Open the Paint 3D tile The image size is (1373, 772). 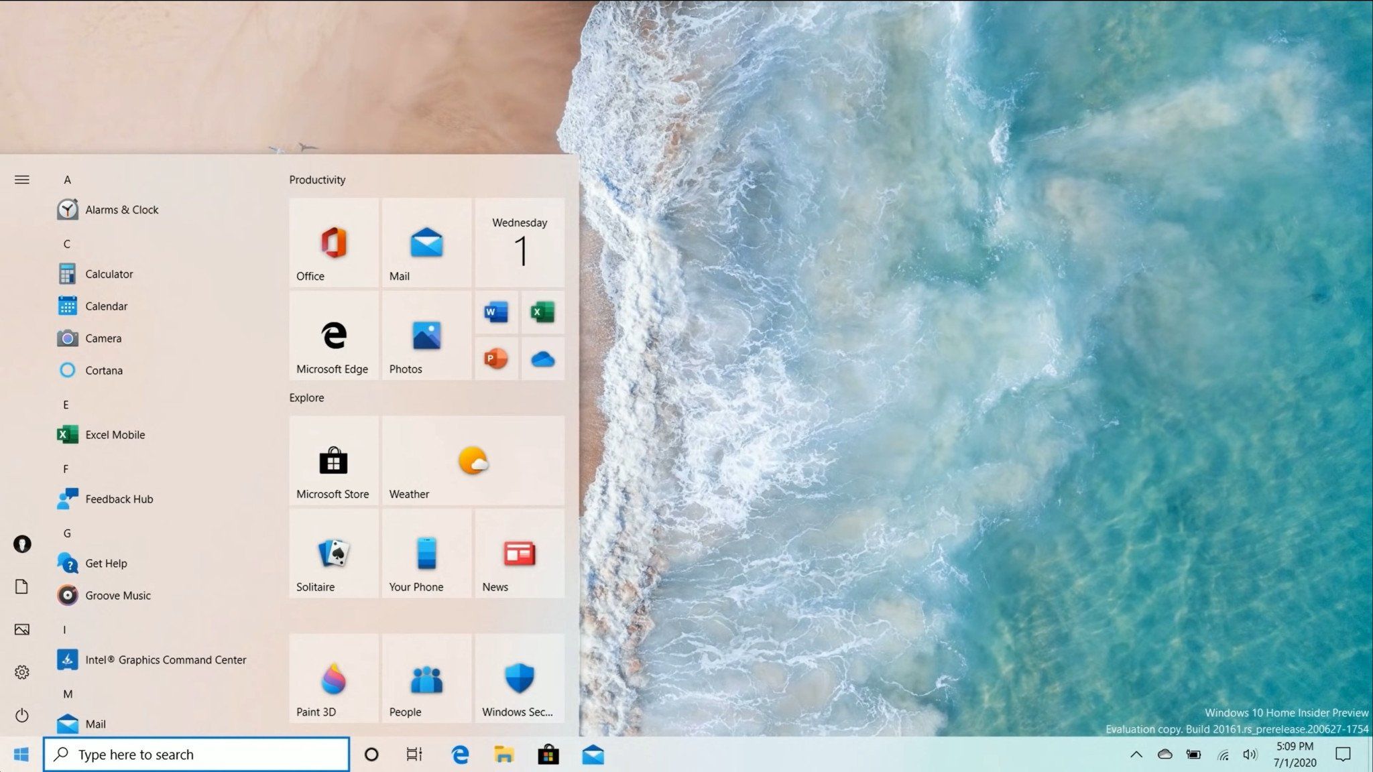333,679
